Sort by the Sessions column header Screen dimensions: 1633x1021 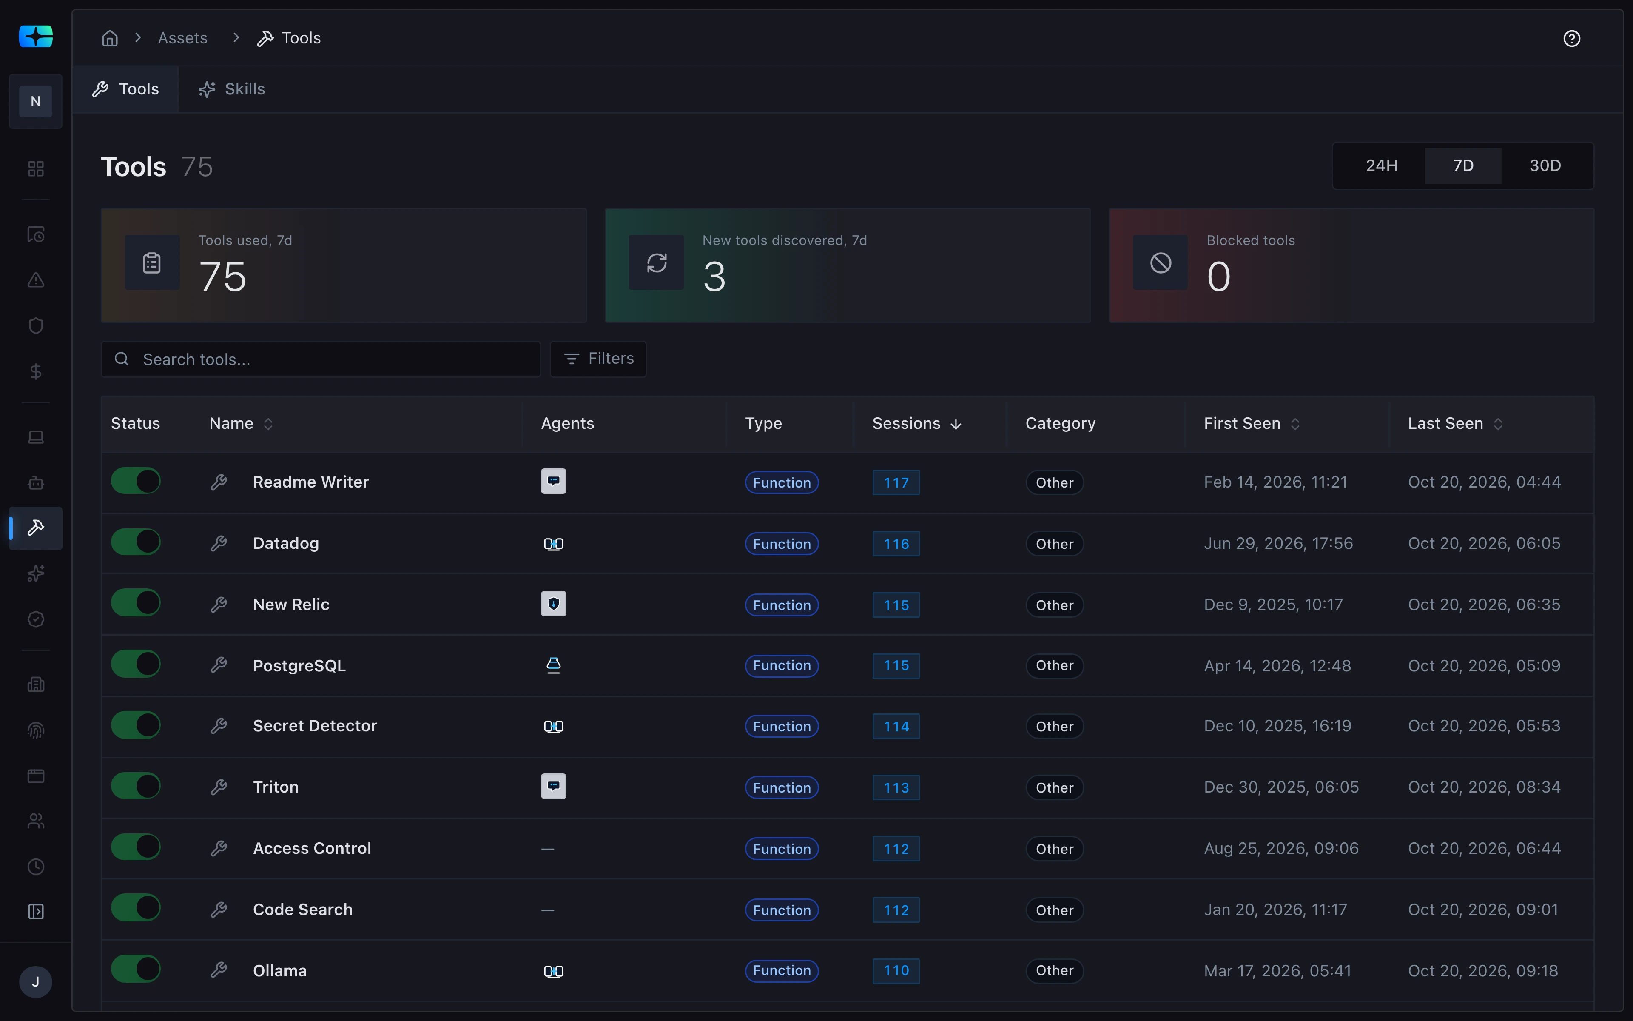[916, 423]
